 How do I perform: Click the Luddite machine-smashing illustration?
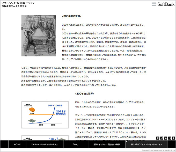(x=39, y=35)
